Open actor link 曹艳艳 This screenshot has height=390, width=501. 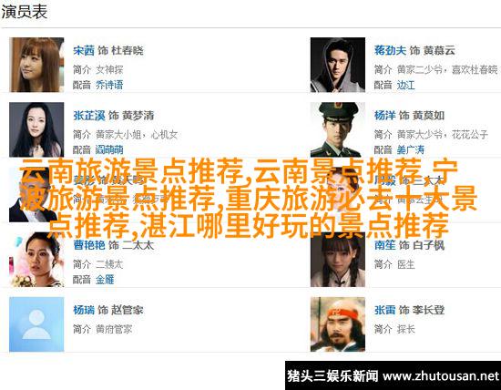(x=89, y=245)
